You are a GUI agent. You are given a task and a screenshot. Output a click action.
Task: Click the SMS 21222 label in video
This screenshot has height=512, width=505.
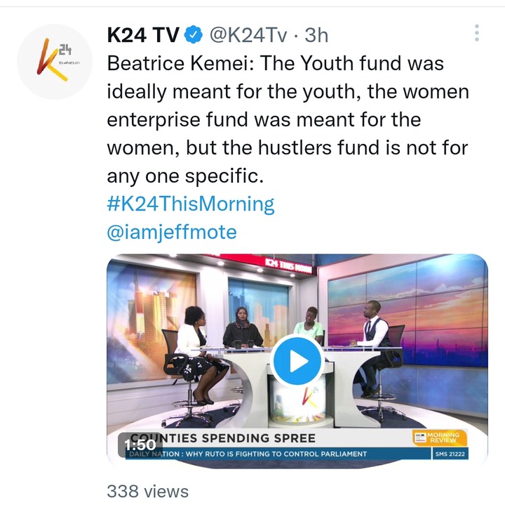450,454
